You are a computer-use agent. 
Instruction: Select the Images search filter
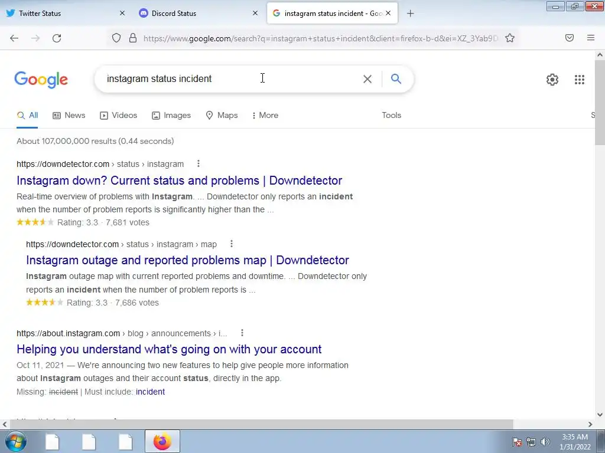(171, 115)
